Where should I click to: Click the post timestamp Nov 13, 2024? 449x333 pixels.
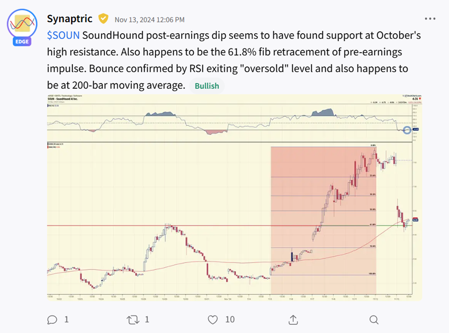click(x=150, y=19)
